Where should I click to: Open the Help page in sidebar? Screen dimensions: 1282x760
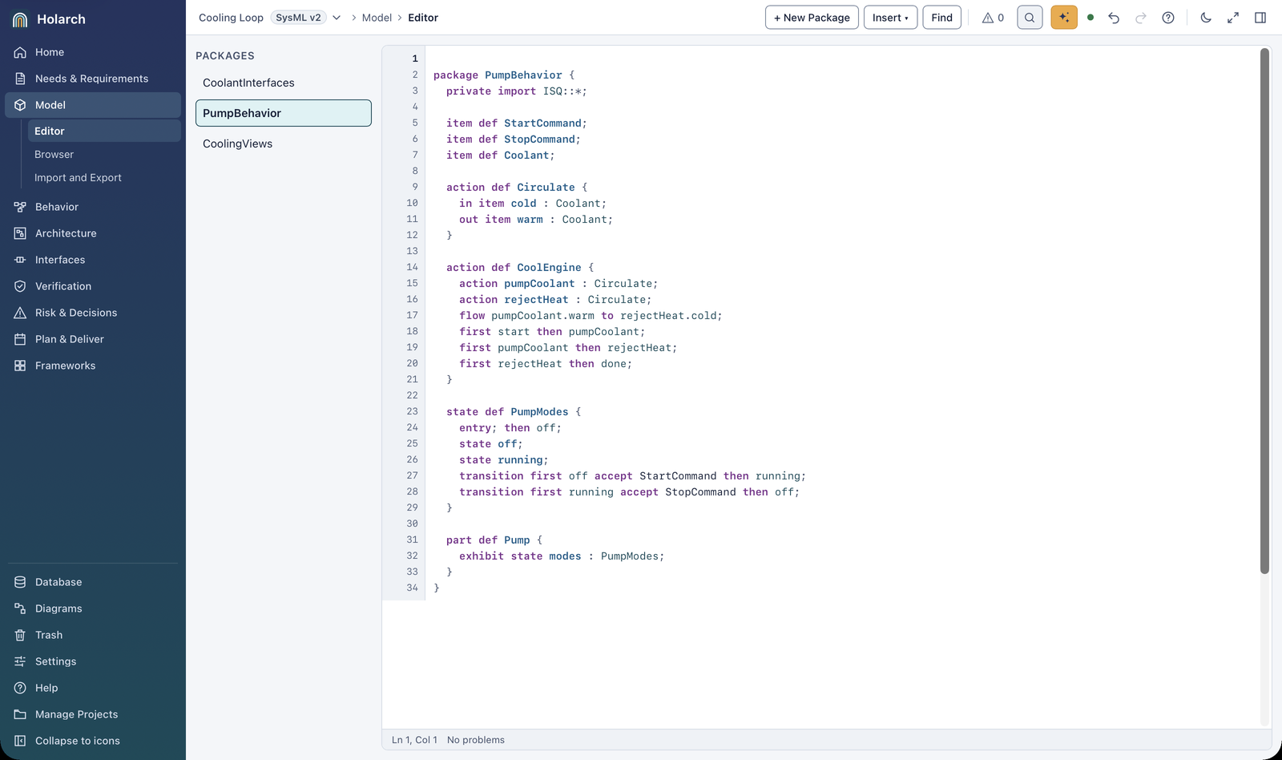(93, 688)
